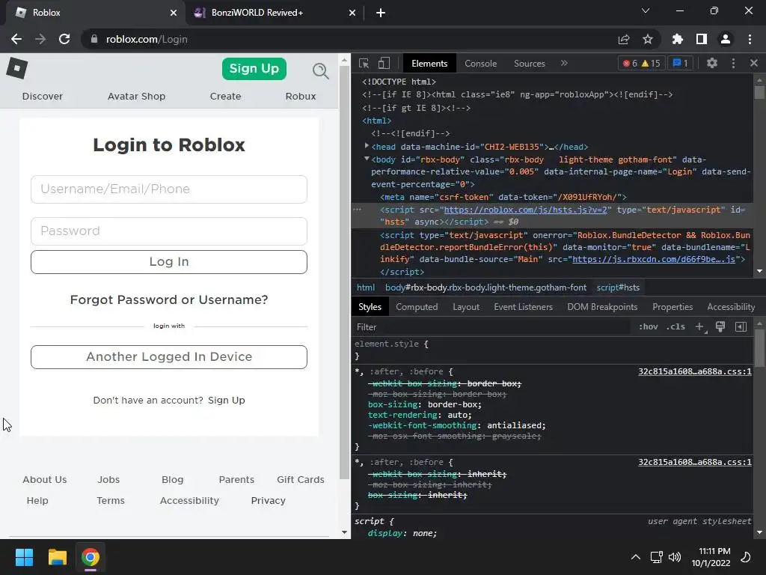Open the Discover navigation item
The height and width of the screenshot is (575, 766).
click(x=43, y=97)
